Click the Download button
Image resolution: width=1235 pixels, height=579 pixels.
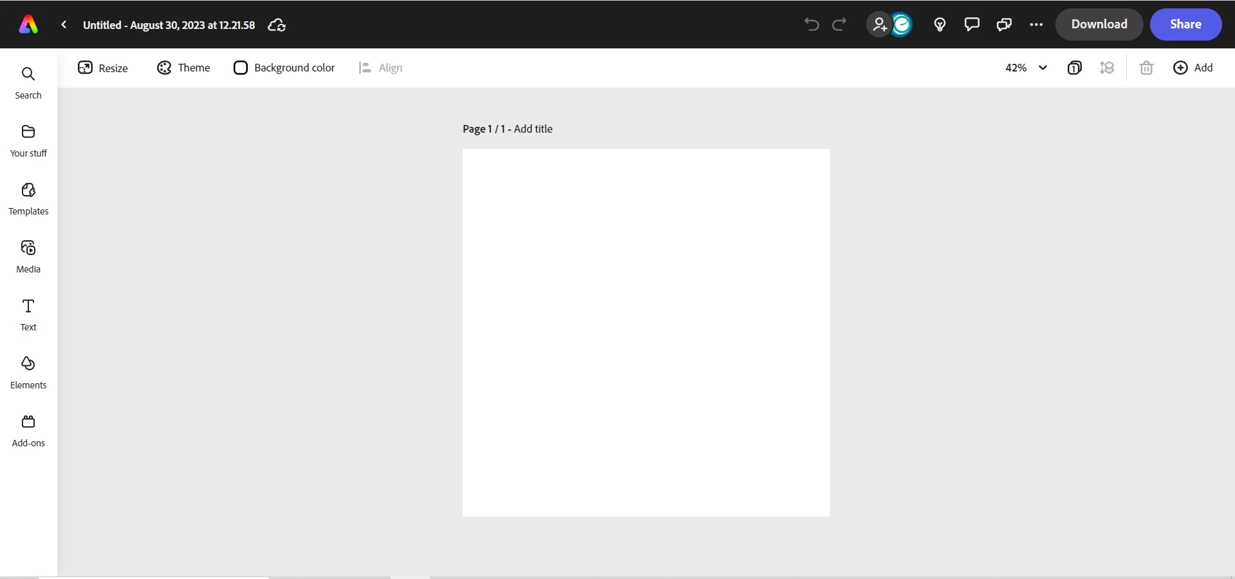pos(1099,24)
